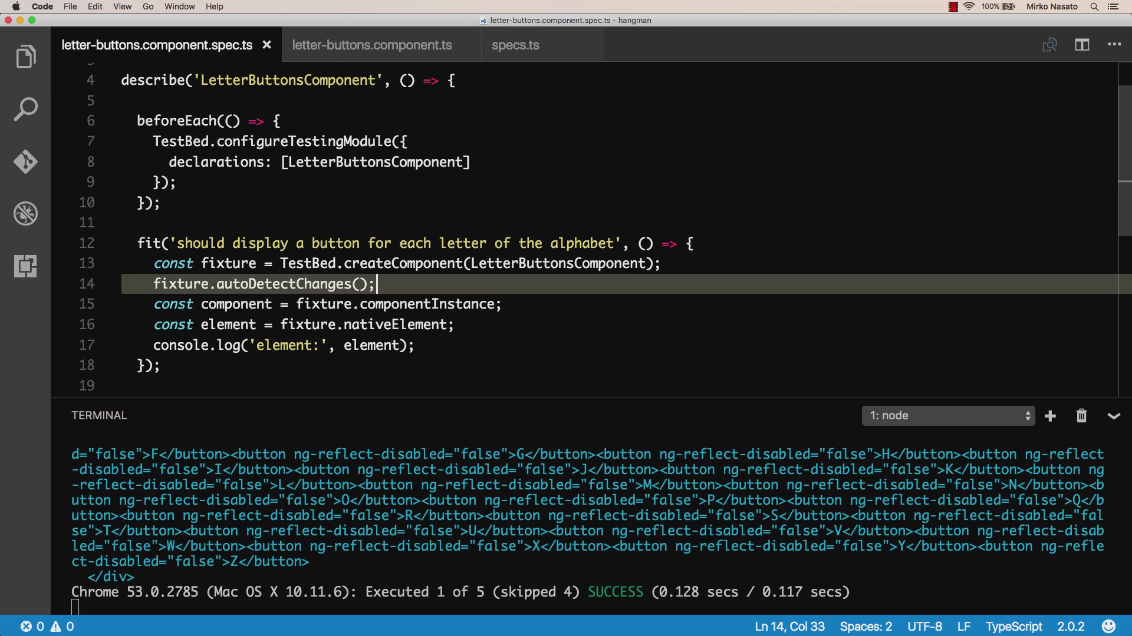This screenshot has height=636, width=1132.
Task: Open the Help menu
Action: (x=214, y=6)
